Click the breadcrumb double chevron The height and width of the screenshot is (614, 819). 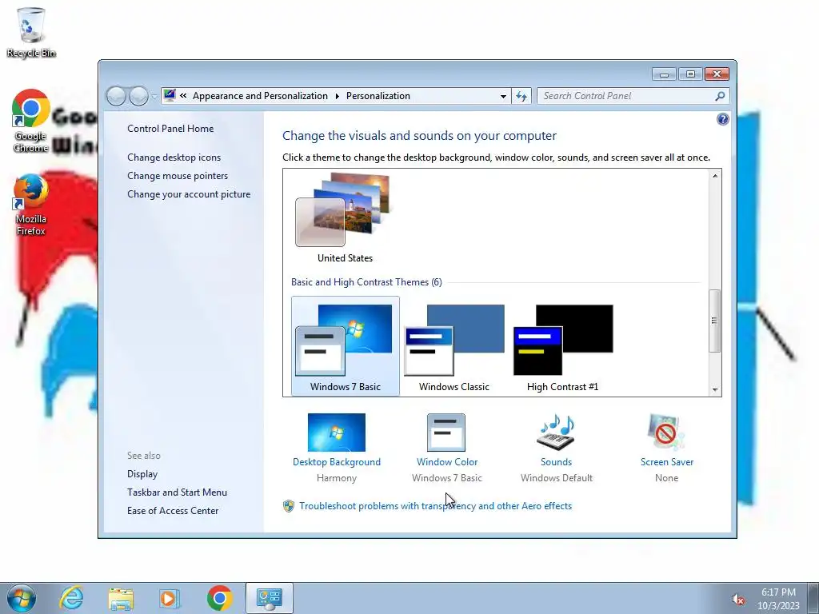[183, 96]
